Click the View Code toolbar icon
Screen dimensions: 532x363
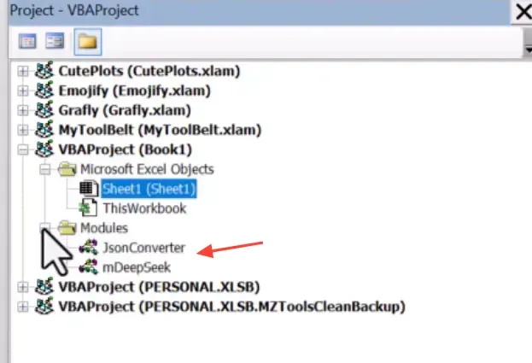tap(27, 40)
